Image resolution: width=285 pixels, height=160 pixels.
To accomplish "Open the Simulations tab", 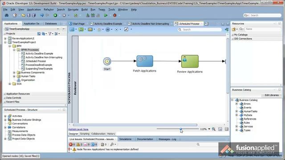I will (125, 139).
